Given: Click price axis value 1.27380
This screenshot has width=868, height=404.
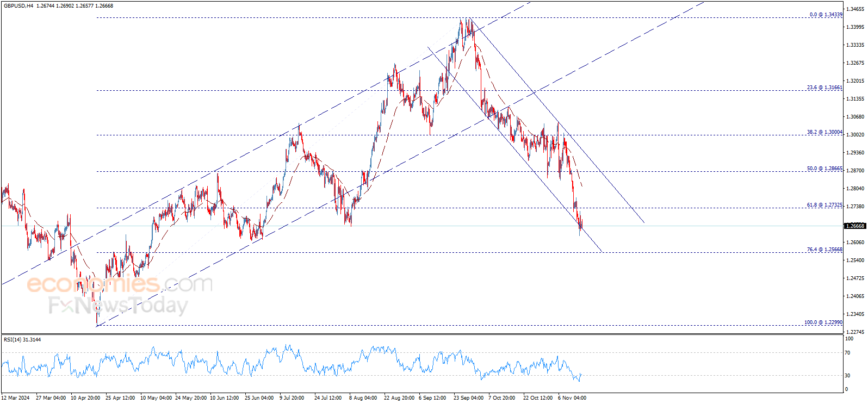Looking at the screenshot, I should point(855,207).
